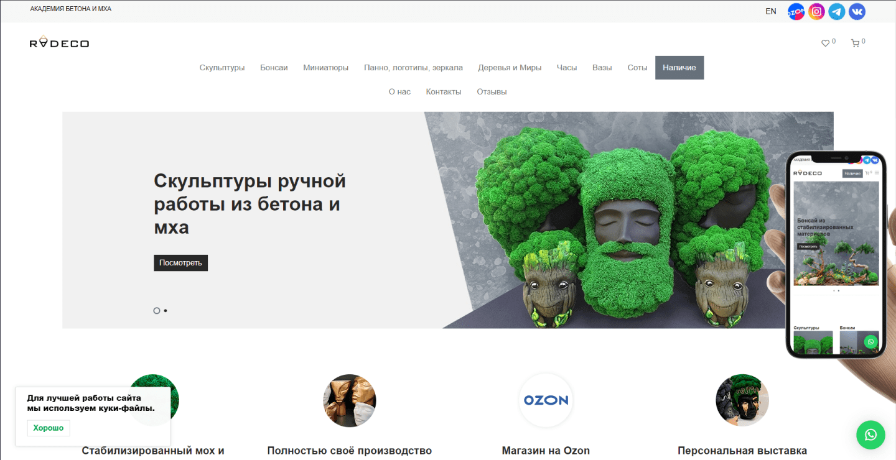
Task: Click the Полностью своё производство heading
Action: pos(350,451)
